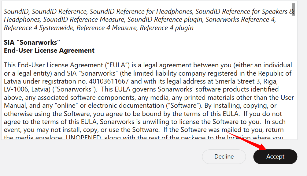This screenshot has height=176, width=307.
Task: Click the italic Sonarworks Reference 4 text
Action: click(x=240, y=20)
